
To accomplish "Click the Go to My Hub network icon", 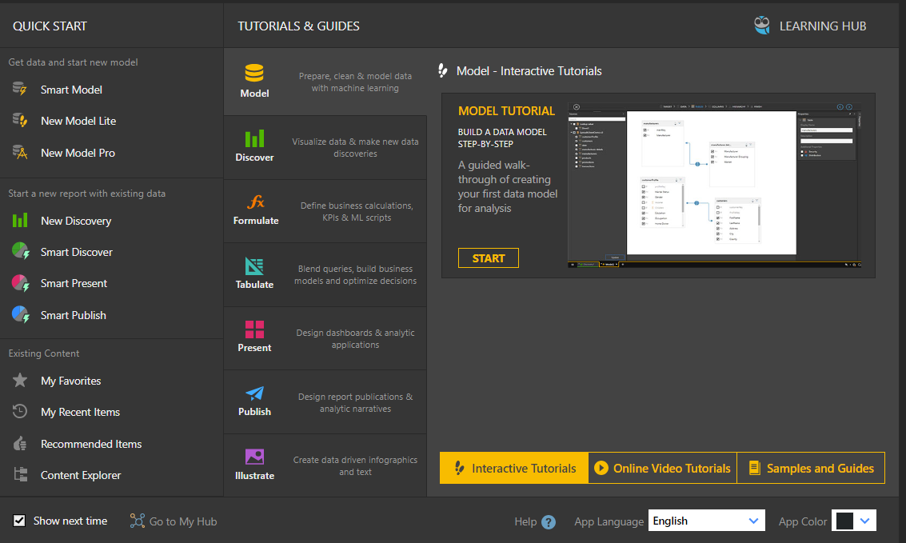I will [x=137, y=521].
